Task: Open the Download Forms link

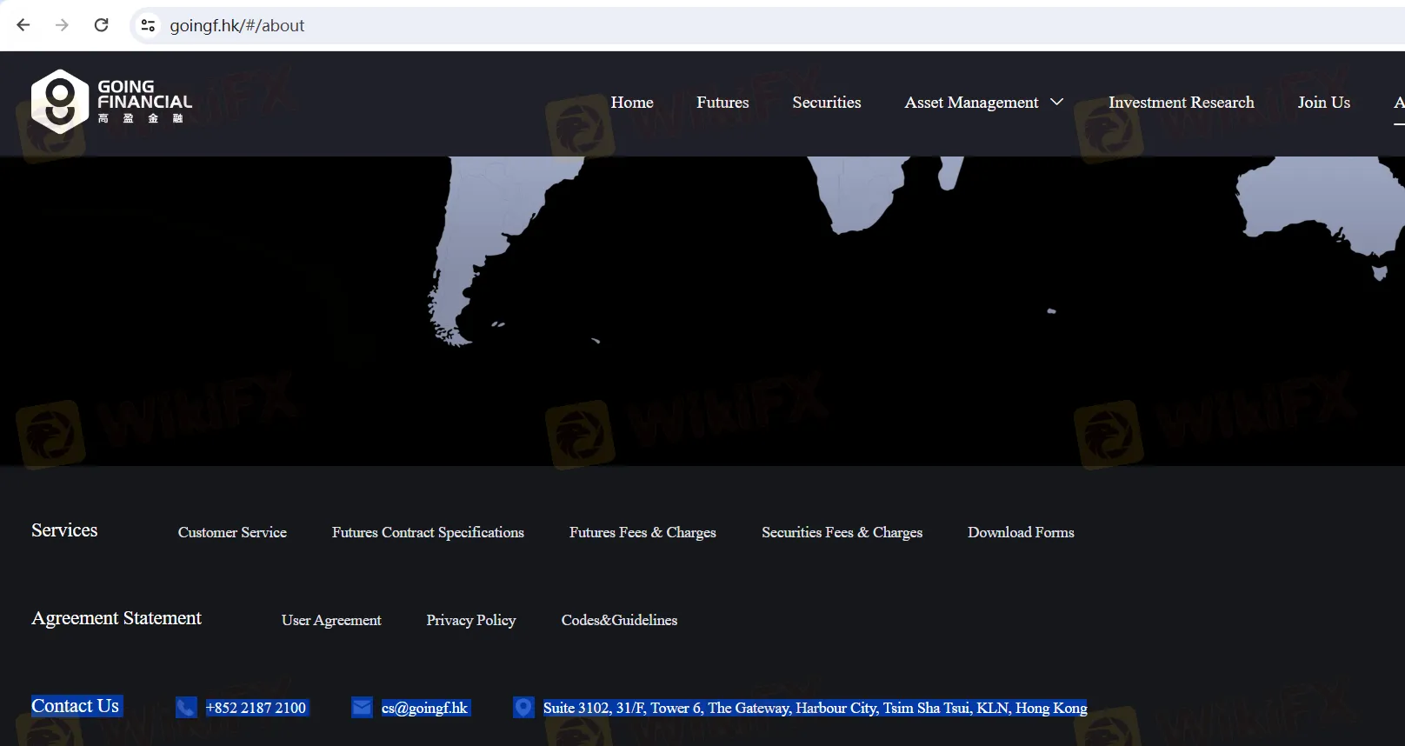Action: (x=1021, y=532)
